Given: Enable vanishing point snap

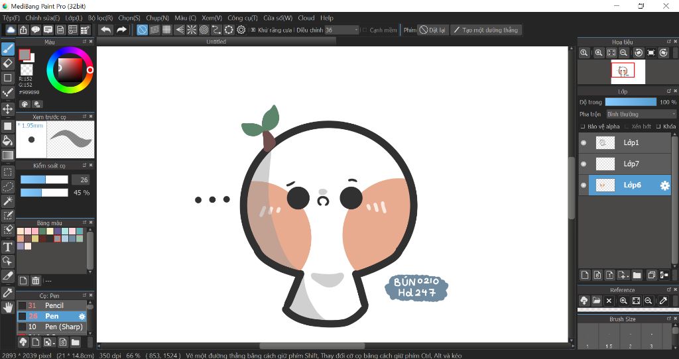Looking at the screenshot, I should [179, 30].
